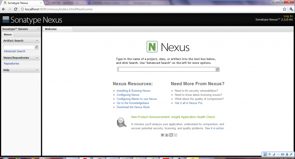Open the at-sign blog icon under the announcement
This screenshot has height=159, width=295.
coord(162,135)
